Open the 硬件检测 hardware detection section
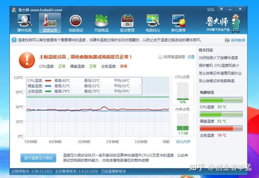Screen dimensions: 259x178 pyautogui.click(x=24, y=23)
